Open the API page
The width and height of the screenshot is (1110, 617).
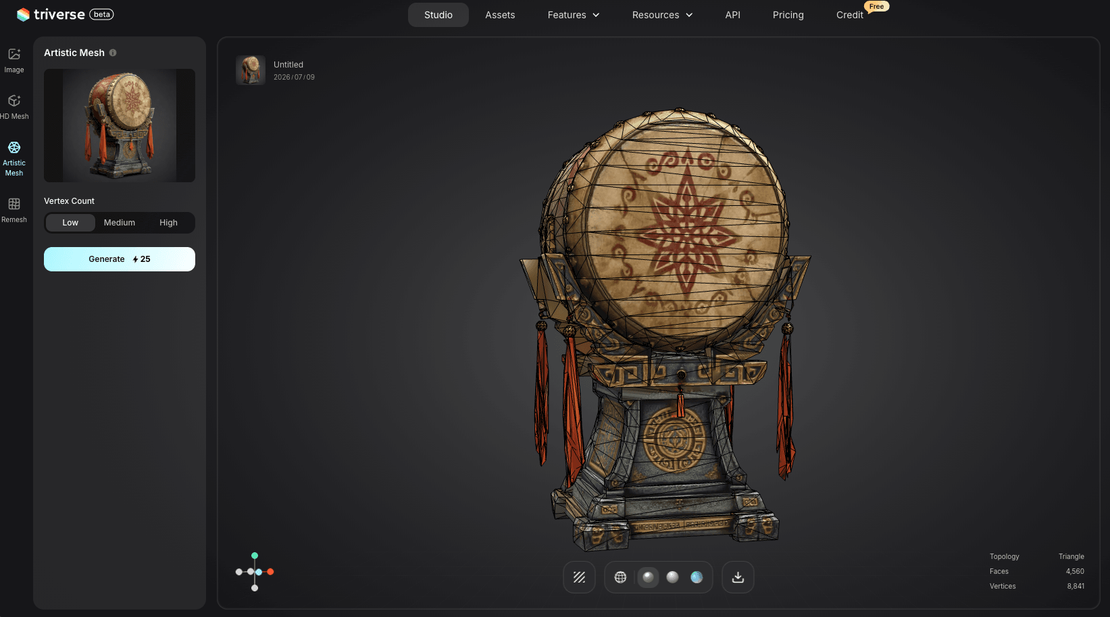point(733,15)
